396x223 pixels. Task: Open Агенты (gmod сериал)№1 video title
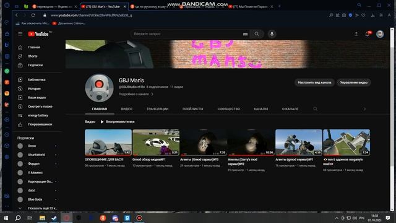click(295, 160)
